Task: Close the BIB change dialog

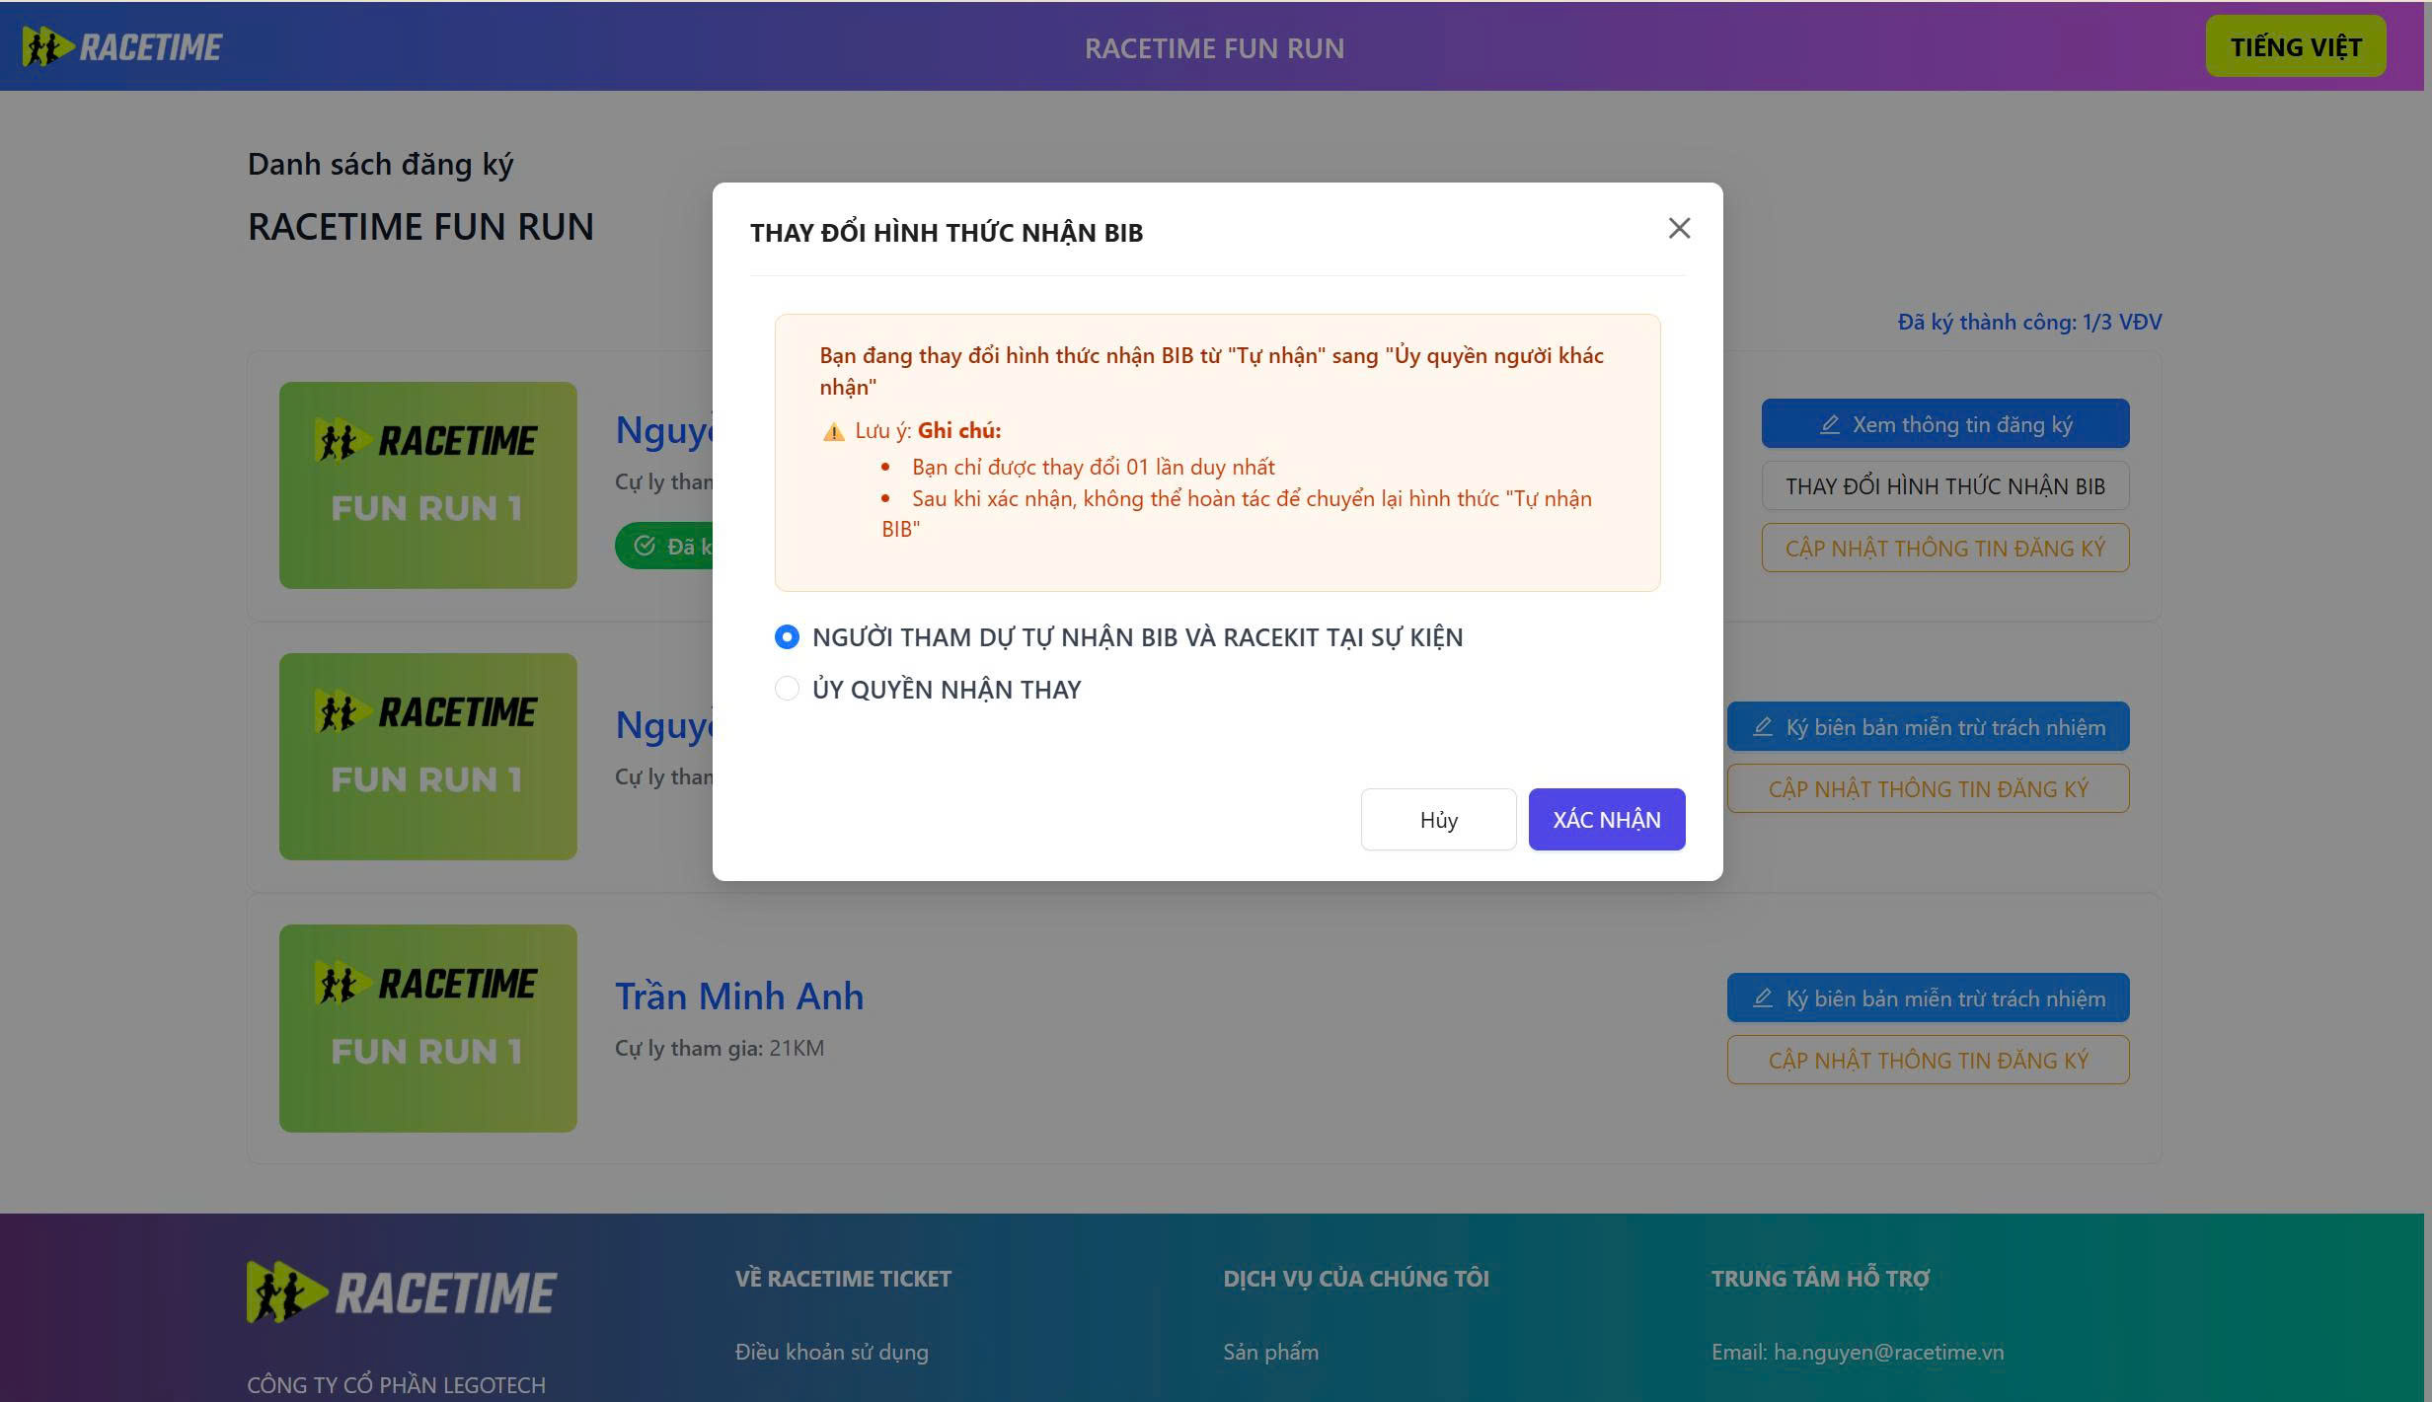Action: pos(1679,228)
